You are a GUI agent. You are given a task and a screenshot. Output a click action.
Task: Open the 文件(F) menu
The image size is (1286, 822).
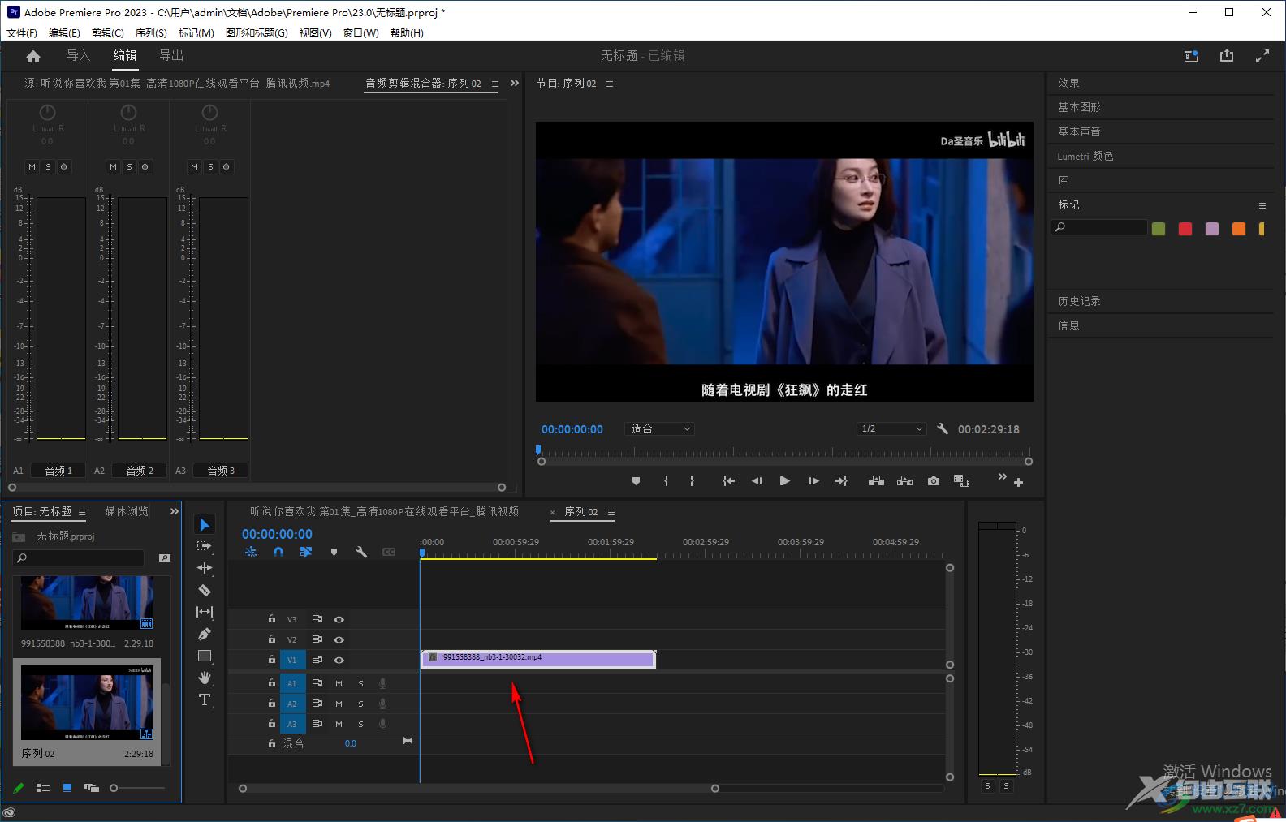22,33
